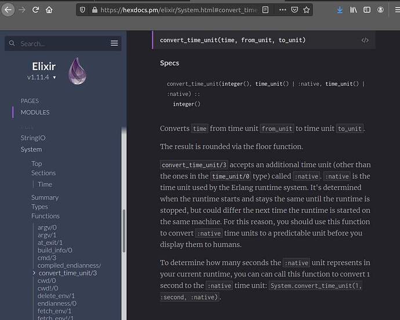This screenshot has width=400, height=320.
Task: Open Firefox account icon
Action: coord(380,10)
